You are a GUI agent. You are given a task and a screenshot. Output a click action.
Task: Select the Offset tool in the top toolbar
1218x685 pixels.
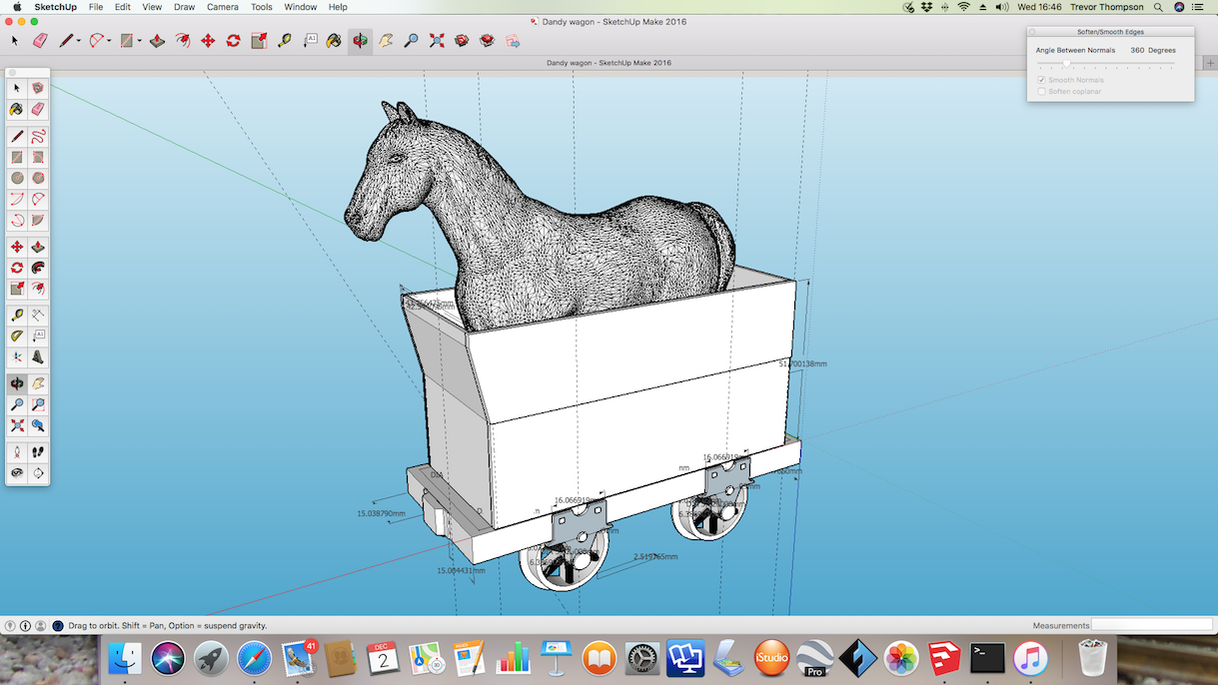click(183, 41)
